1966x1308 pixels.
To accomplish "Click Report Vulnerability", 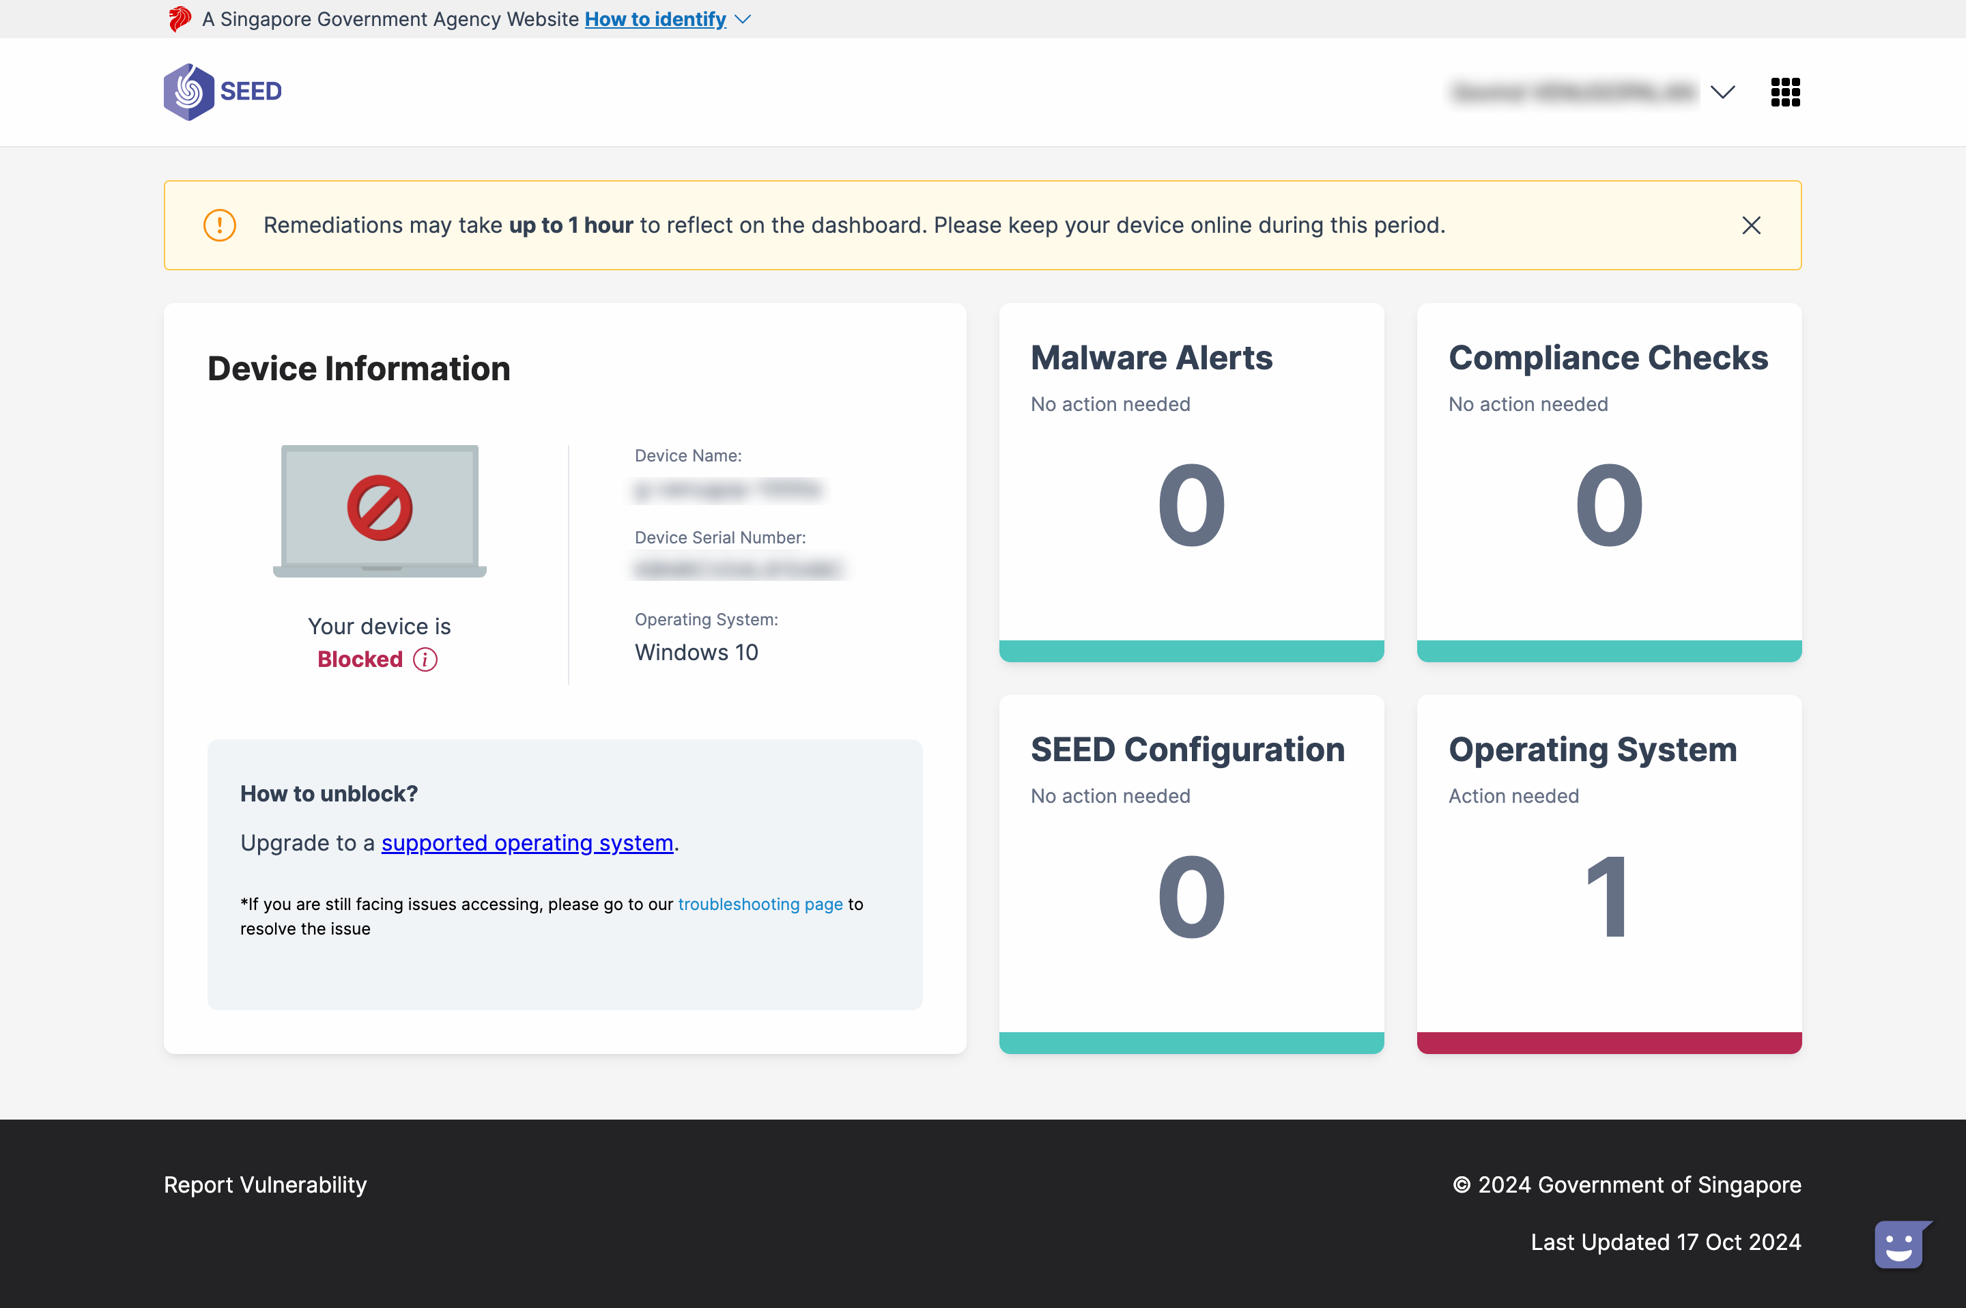I will coord(266,1184).
